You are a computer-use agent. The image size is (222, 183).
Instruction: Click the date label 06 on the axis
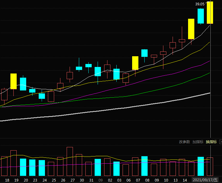pyautogui.click(x=129, y=180)
